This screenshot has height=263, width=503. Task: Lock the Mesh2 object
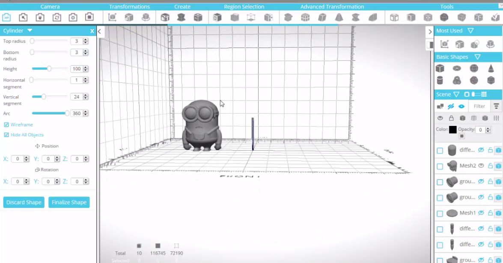click(x=490, y=166)
